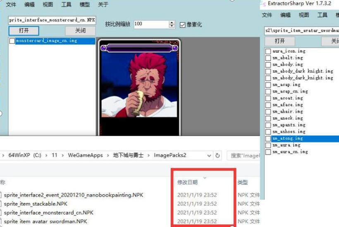The image size is (339, 227).
Task: Expand breadcrumb arrow after WeGameApps
Action: pyautogui.click(x=107, y=155)
